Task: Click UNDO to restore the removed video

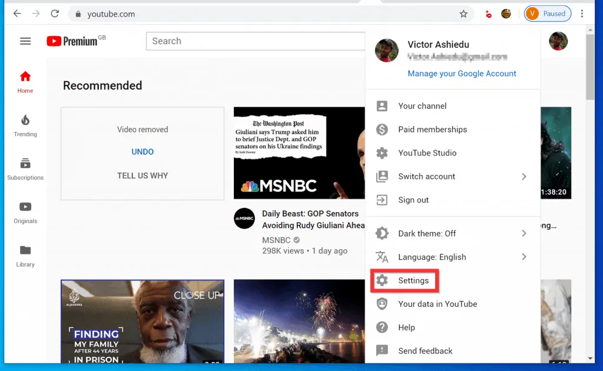Action: coord(142,151)
